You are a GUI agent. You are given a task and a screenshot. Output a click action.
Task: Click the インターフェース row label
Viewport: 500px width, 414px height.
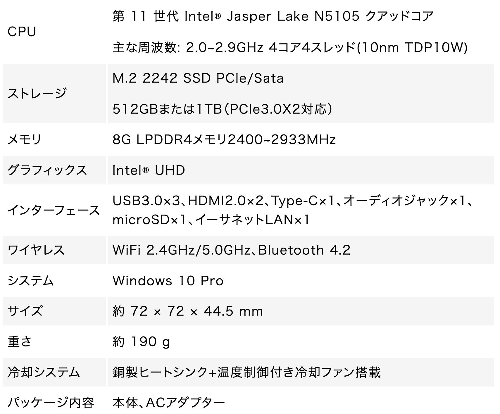pyautogui.click(x=54, y=210)
